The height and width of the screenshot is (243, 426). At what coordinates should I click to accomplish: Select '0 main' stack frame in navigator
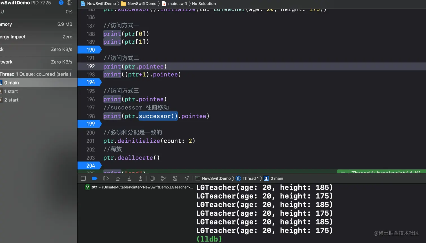[38, 83]
